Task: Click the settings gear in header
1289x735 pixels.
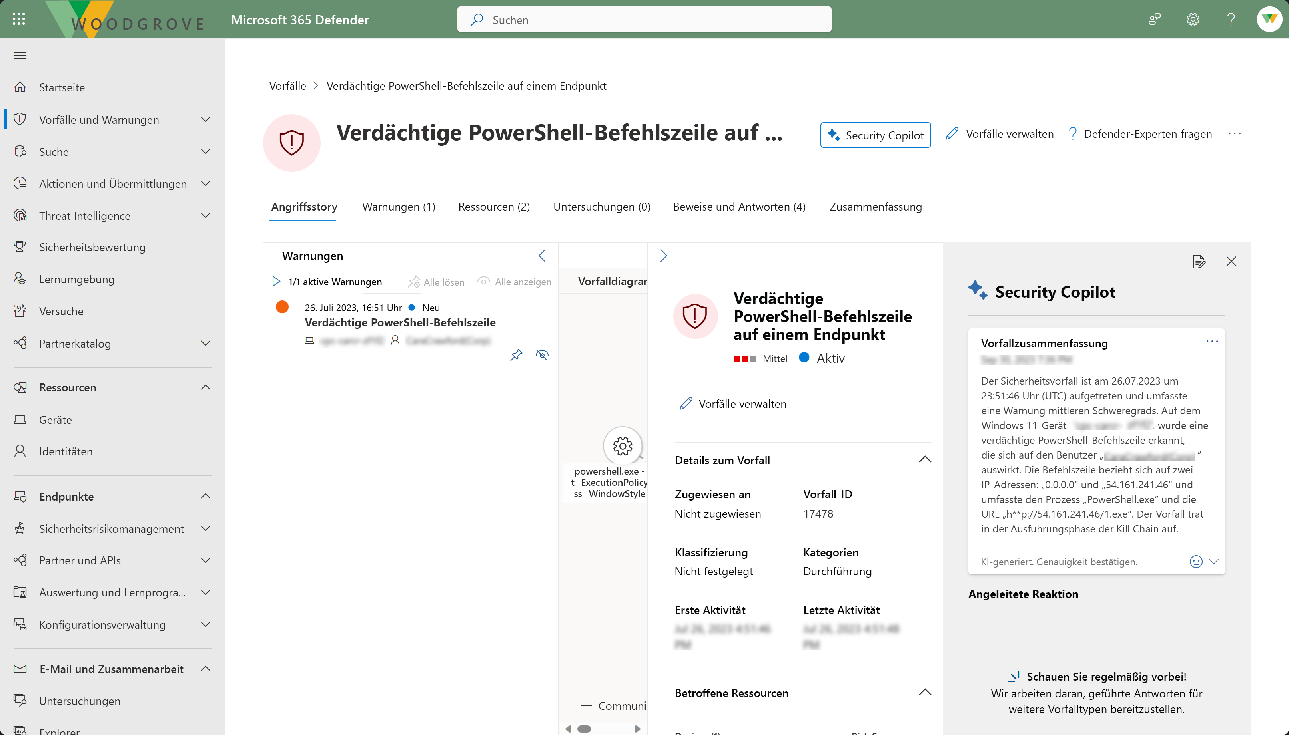Action: [x=1193, y=19]
